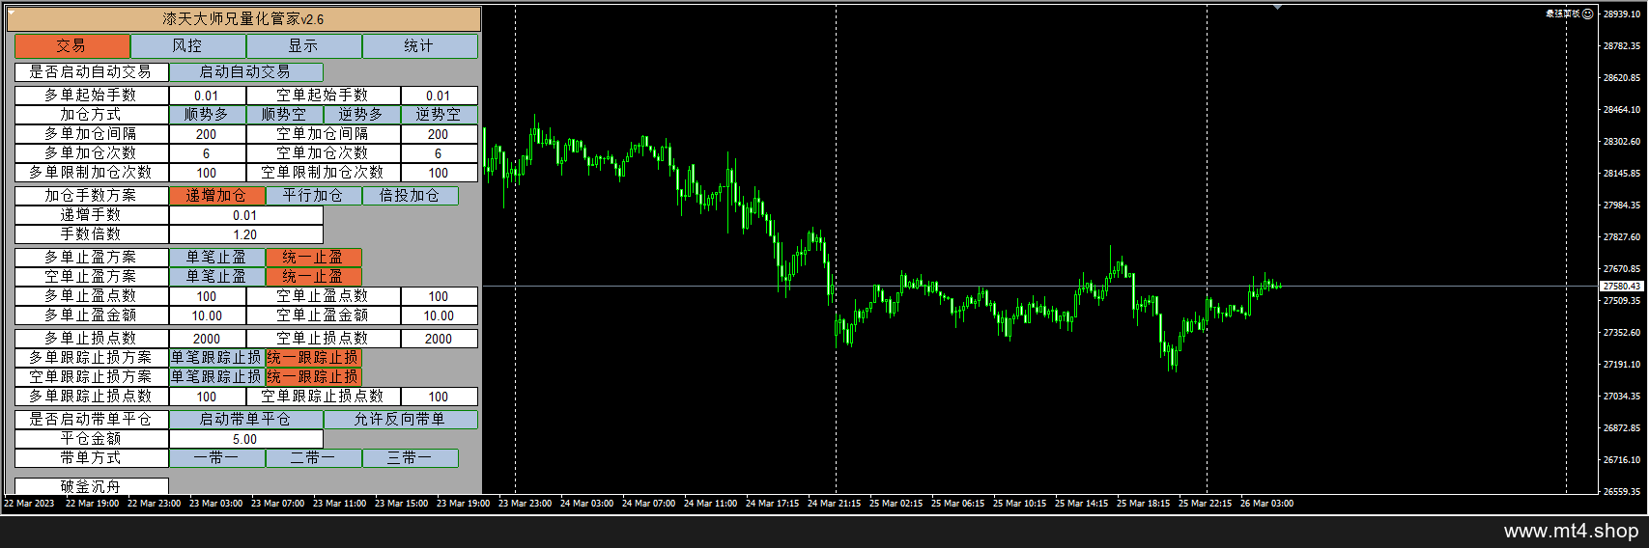The height and width of the screenshot is (548, 1649).
Task: Click the 带单方式 label
Action: coord(92,457)
